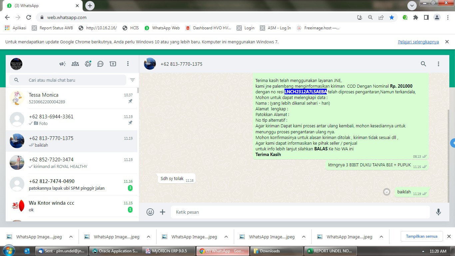This screenshot has width=455, height=256.
Task: Open WhatsApp Web bookmark
Action: (162, 28)
